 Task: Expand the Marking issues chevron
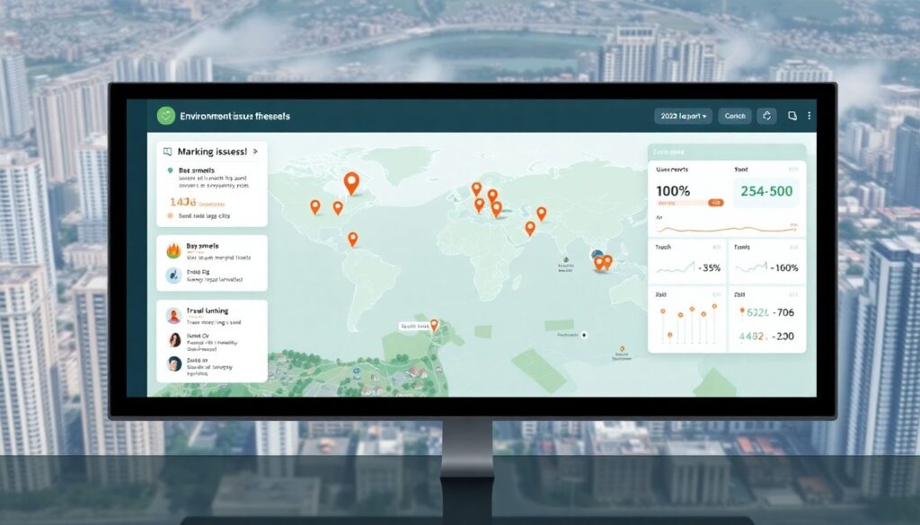255,153
